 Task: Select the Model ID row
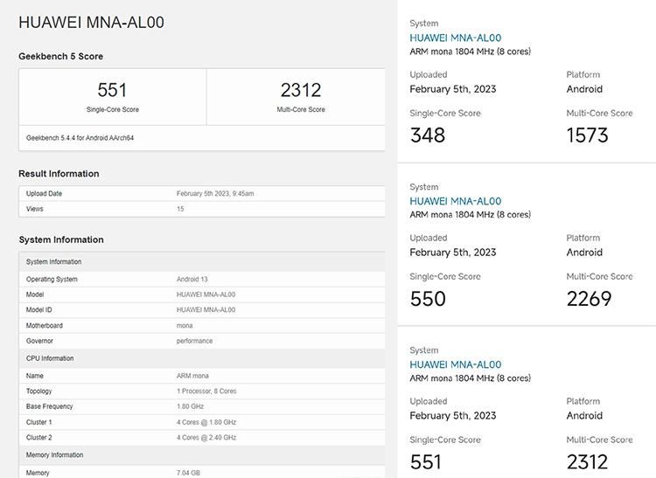click(201, 309)
